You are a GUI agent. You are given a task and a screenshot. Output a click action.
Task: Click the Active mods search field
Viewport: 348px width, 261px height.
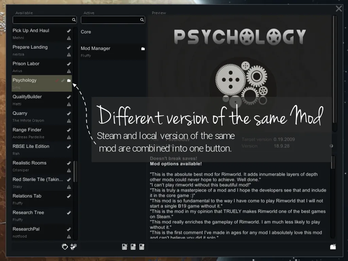(110, 20)
